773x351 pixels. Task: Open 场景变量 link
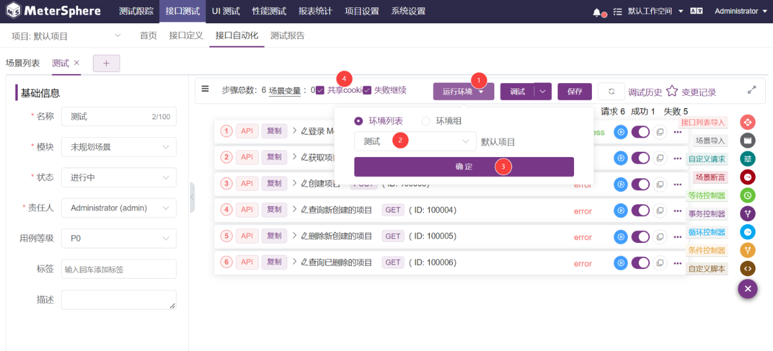tap(285, 91)
